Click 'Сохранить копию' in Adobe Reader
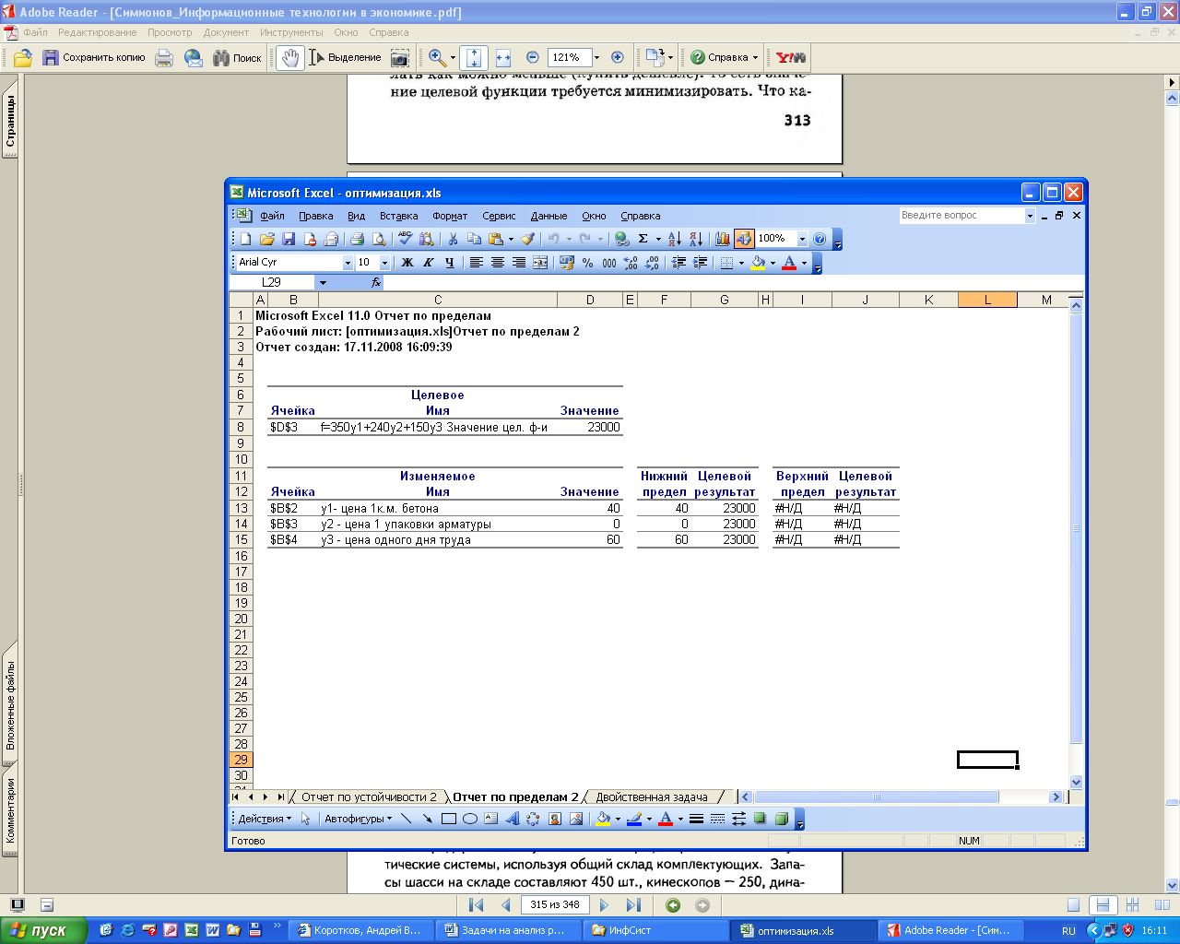1180x944 pixels. click(x=92, y=58)
